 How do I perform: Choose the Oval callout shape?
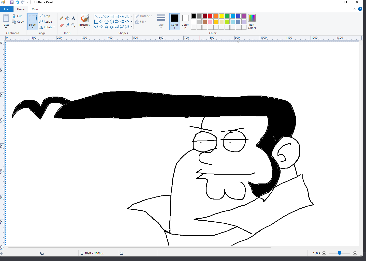tap(122, 26)
